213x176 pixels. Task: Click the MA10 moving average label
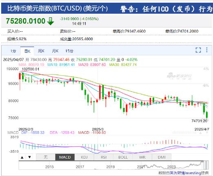click(x=61, y=65)
